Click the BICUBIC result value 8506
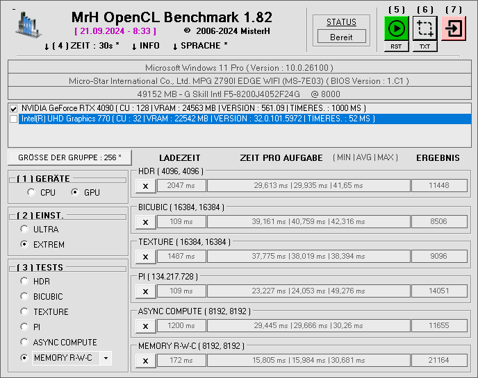Viewport: 478px width, 378px height. 439,221
